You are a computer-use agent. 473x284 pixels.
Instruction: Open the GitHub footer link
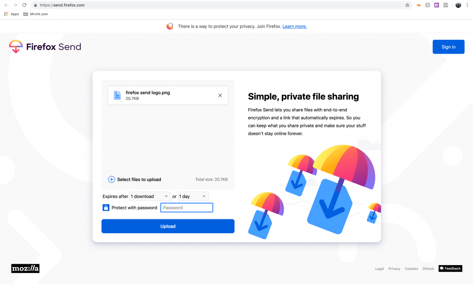tap(428, 269)
